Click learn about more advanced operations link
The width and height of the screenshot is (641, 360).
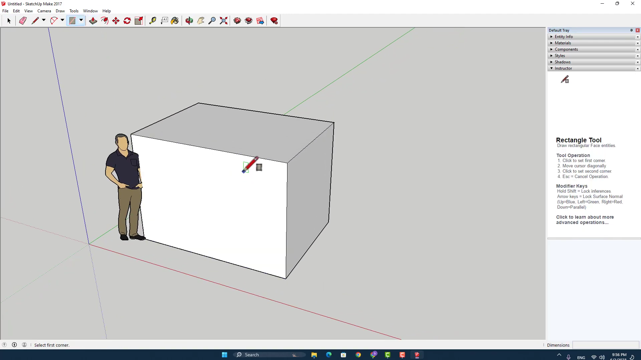click(x=585, y=220)
